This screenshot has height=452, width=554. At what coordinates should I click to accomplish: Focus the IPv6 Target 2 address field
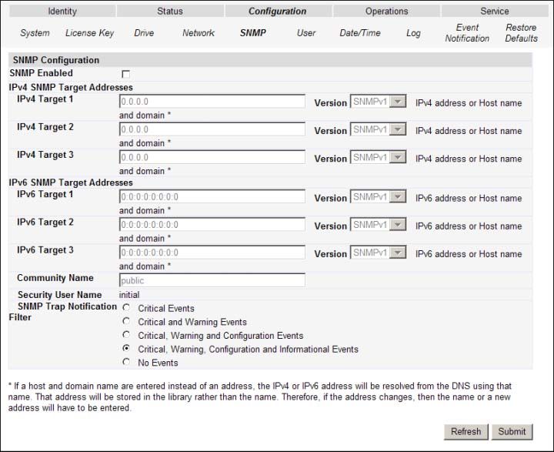click(x=212, y=225)
